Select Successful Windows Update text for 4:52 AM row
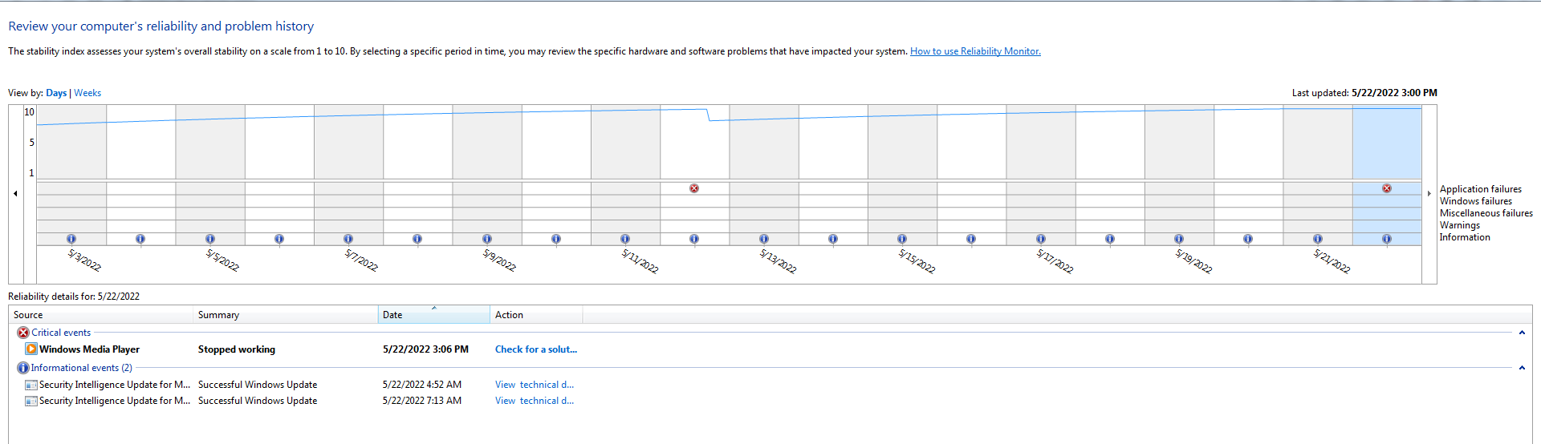This screenshot has height=444, width=1541. coord(258,385)
